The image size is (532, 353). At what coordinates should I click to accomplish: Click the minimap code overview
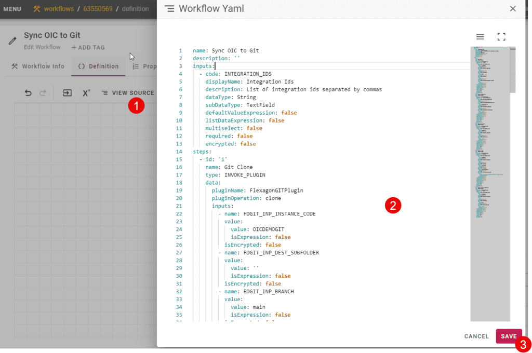click(x=490, y=183)
